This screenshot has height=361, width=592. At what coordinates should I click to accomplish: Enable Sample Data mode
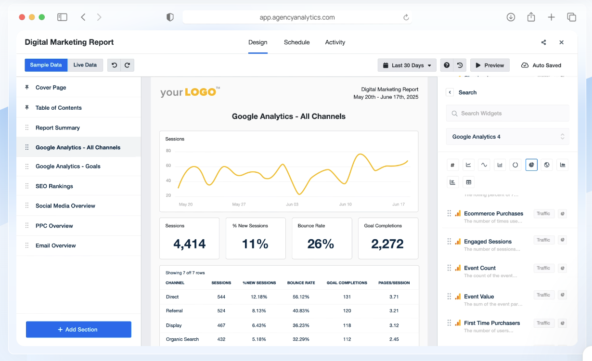coord(46,65)
